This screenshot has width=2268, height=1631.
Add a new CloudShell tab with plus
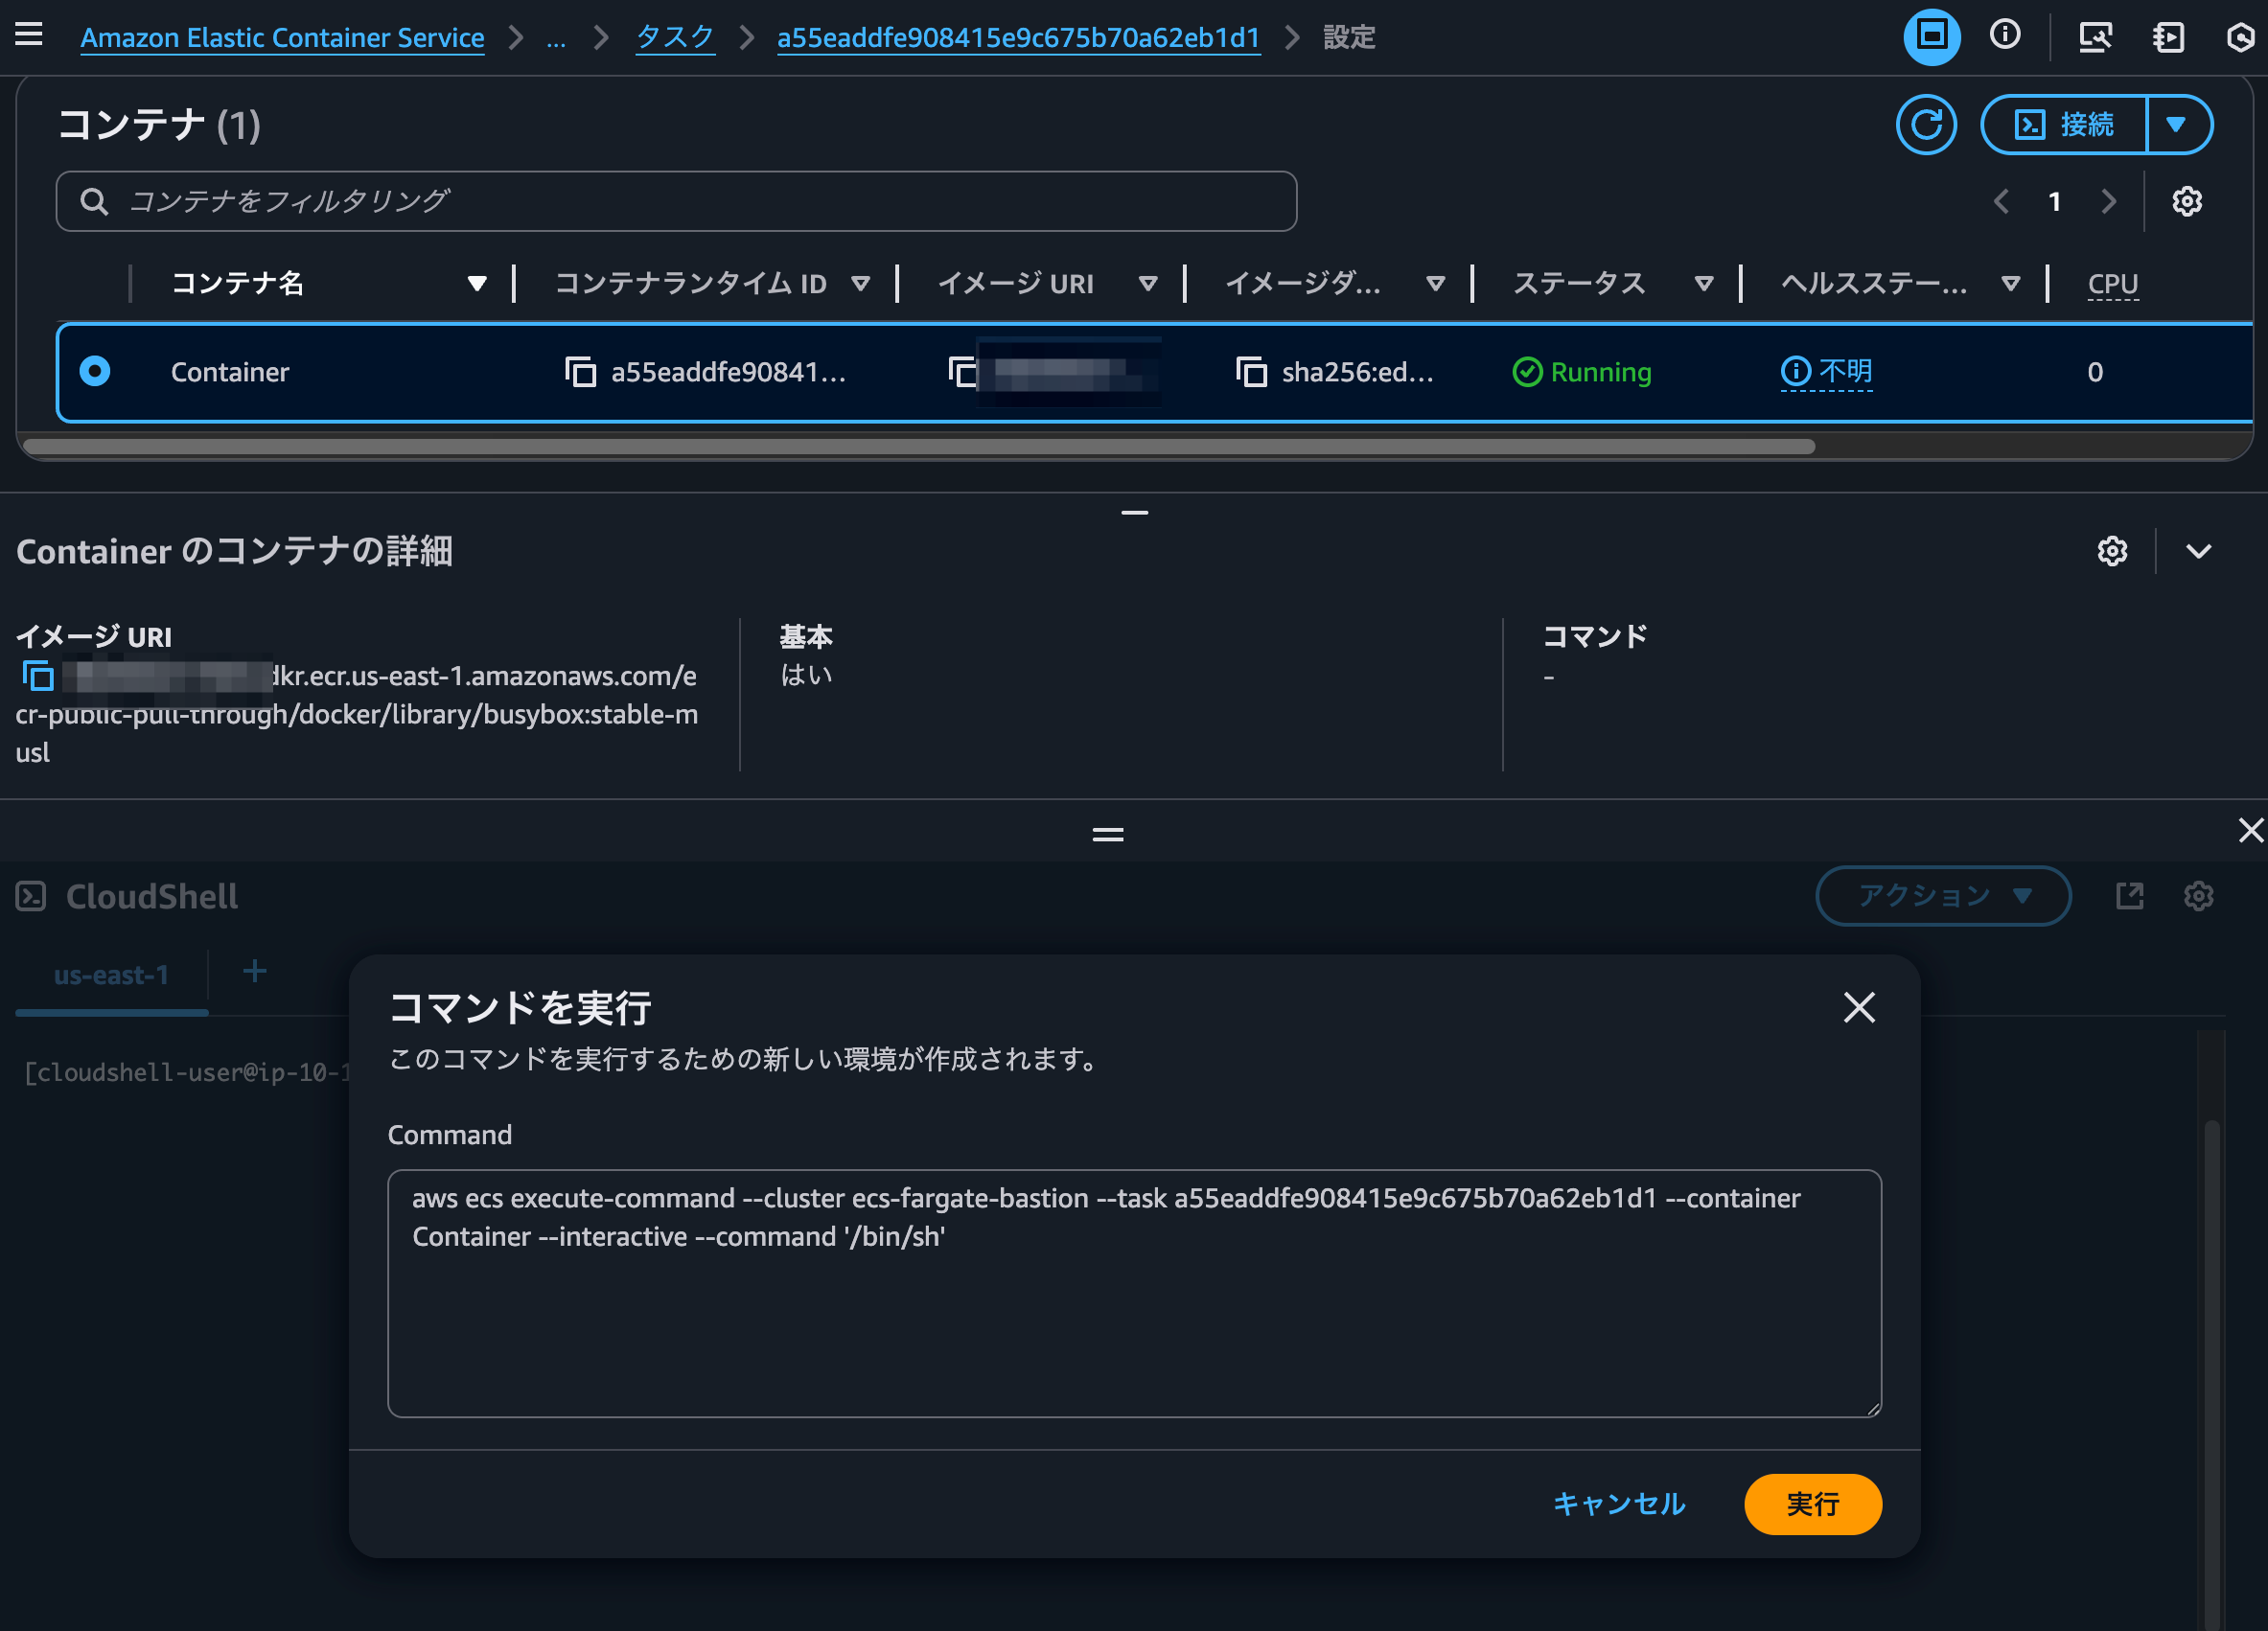coord(255,972)
